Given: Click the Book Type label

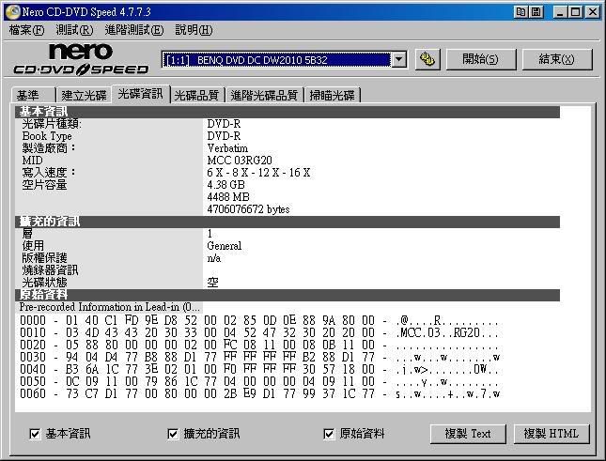Looking at the screenshot, I should [47, 136].
